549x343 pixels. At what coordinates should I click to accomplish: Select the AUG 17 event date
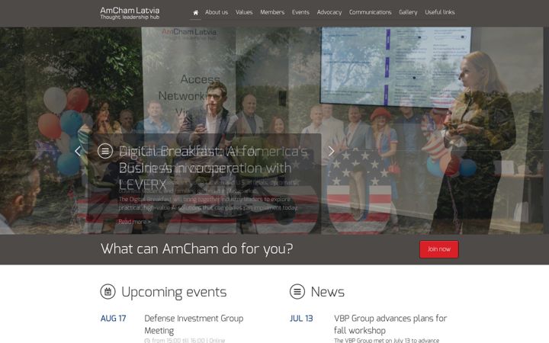[113, 319]
